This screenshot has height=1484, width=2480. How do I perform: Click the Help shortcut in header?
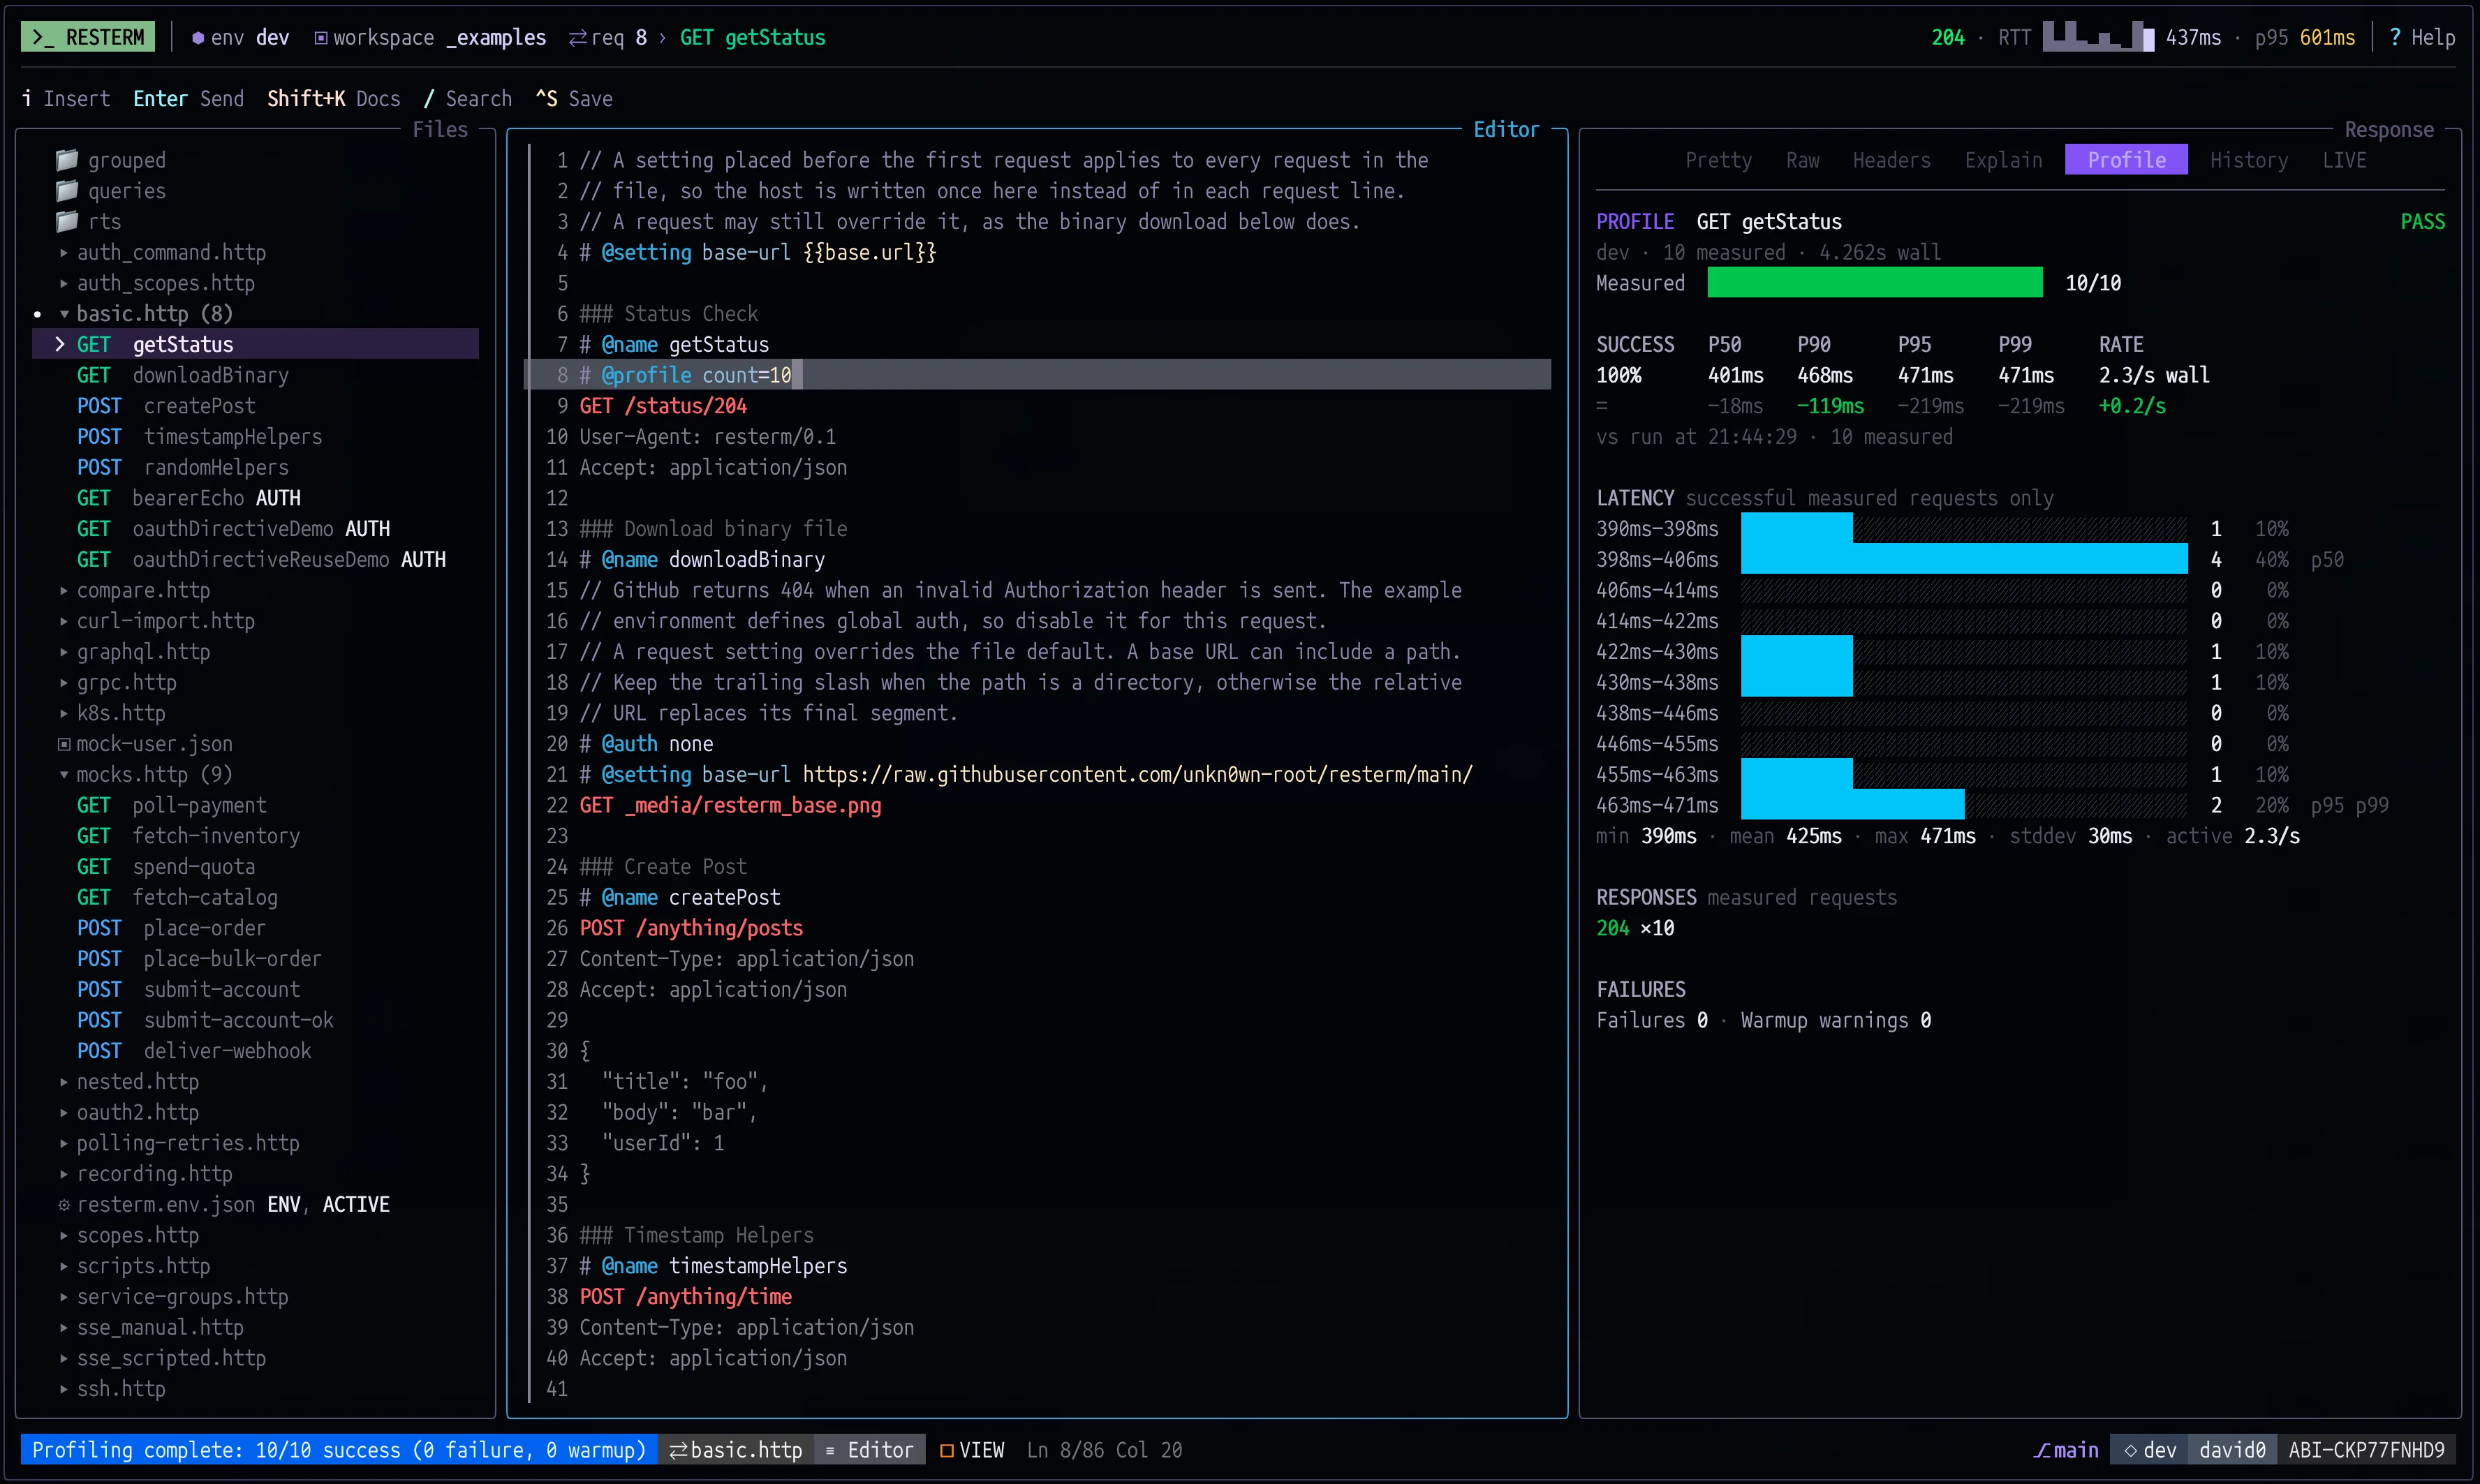click(x=2422, y=38)
